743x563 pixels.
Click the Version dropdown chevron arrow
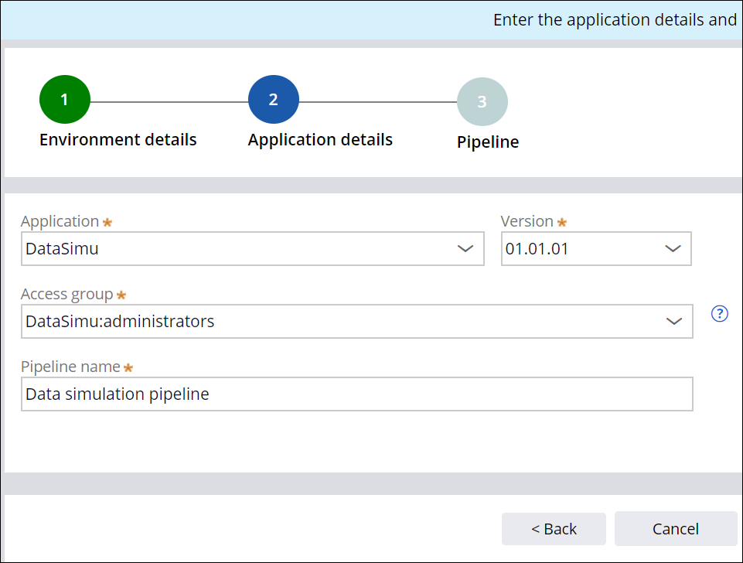(x=673, y=249)
